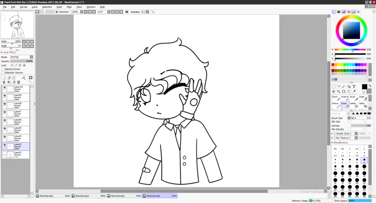
Task: Hide Layer9 visibility eye
Action: [5, 95]
